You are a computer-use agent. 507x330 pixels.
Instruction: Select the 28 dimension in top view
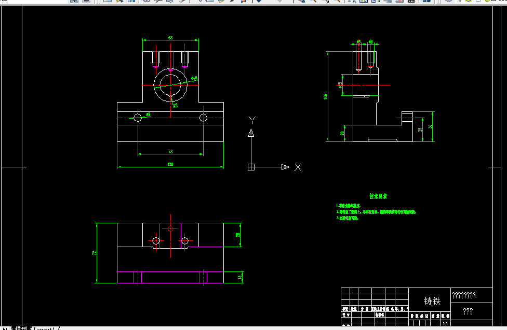[x=238, y=235]
